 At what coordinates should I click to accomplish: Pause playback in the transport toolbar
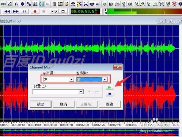click(x=24, y=12)
